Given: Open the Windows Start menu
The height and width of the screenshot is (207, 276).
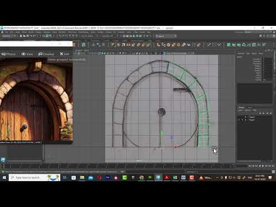Looking at the screenshot, I should point(4,178).
